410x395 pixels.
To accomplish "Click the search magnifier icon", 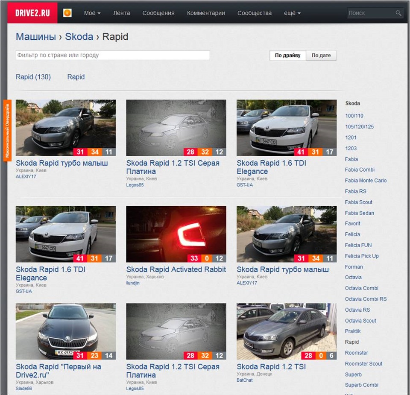I will click(398, 13).
